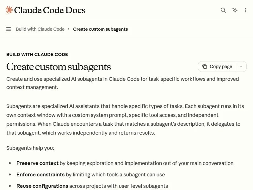Click the Copy page button label
The height and width of the screenshot is (190, 253).
tap(221, 66)
